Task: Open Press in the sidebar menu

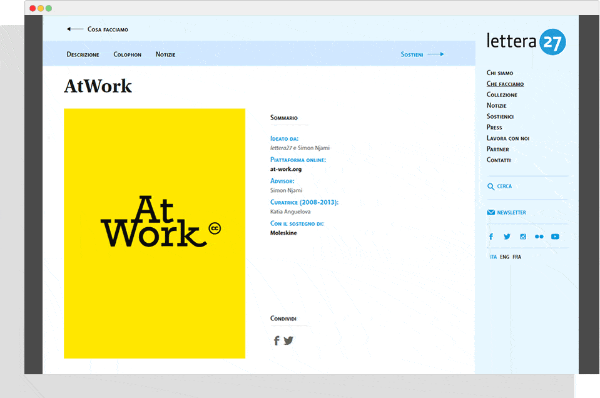Action: click(x=494, y=127)
